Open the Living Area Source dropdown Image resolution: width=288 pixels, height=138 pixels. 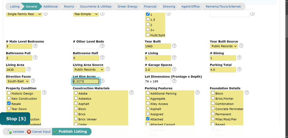[89, 69]
